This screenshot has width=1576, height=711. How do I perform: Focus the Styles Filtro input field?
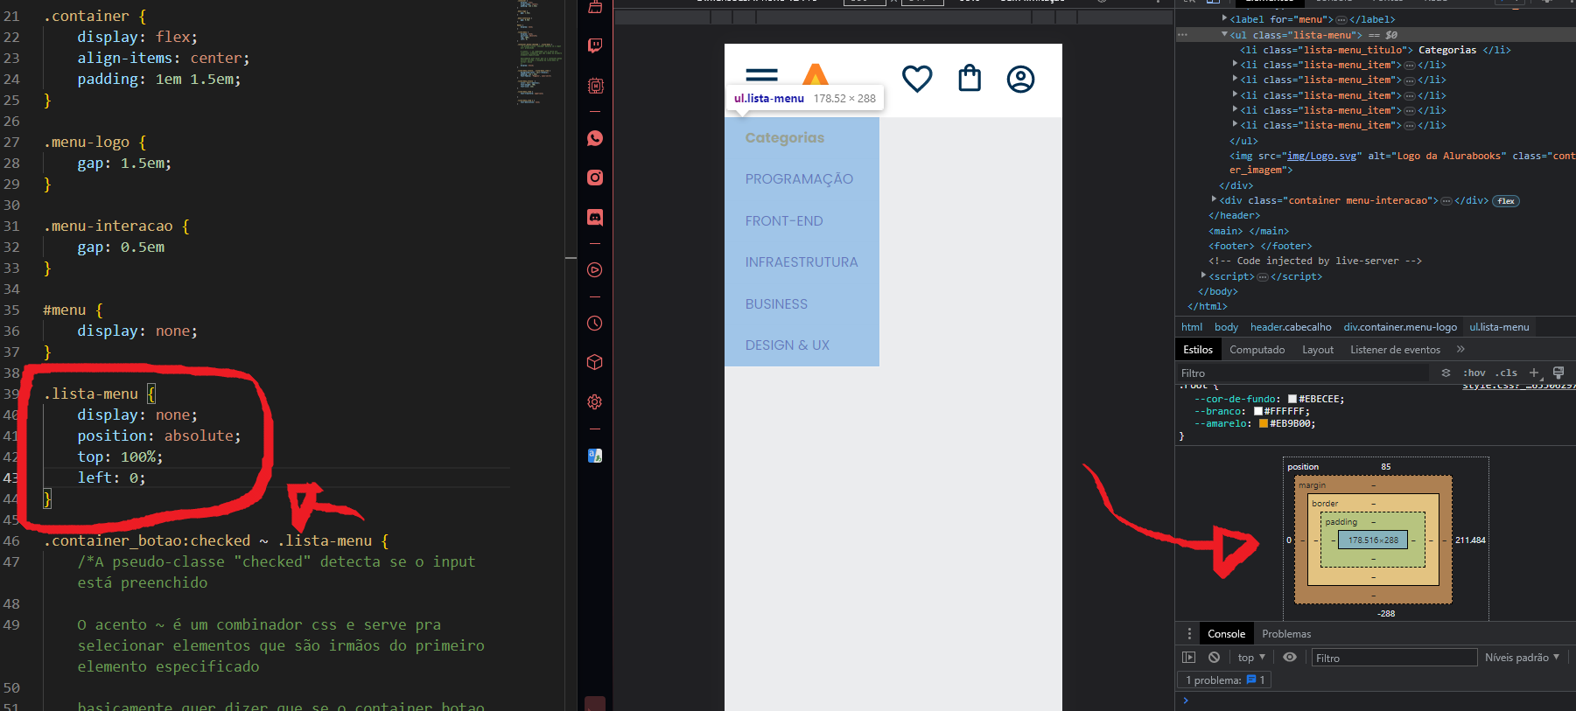point(1304,373)
